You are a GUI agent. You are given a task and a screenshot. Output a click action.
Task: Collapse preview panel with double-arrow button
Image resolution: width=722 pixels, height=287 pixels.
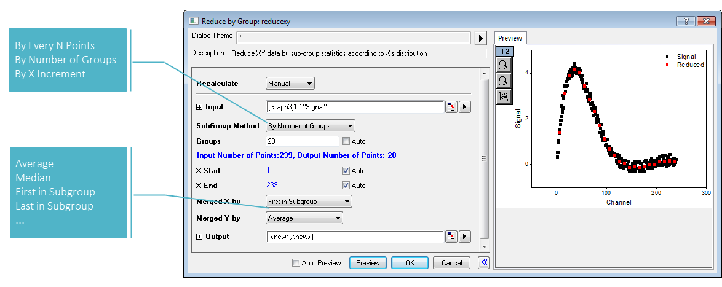484,262
